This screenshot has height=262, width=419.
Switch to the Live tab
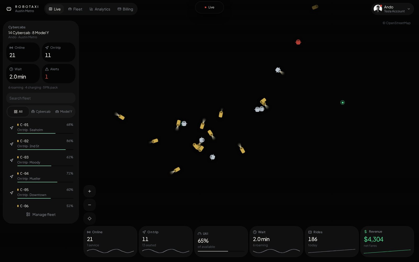55,9
